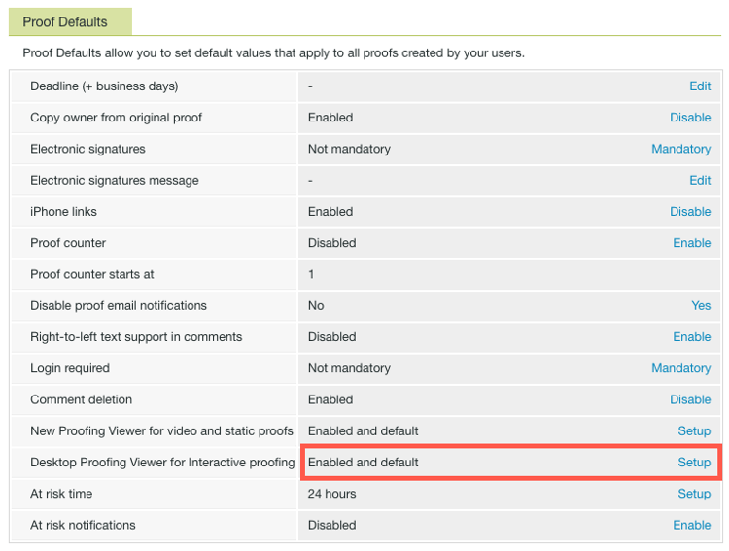
Task: Disable iPhone links setting
Action: 690,212
